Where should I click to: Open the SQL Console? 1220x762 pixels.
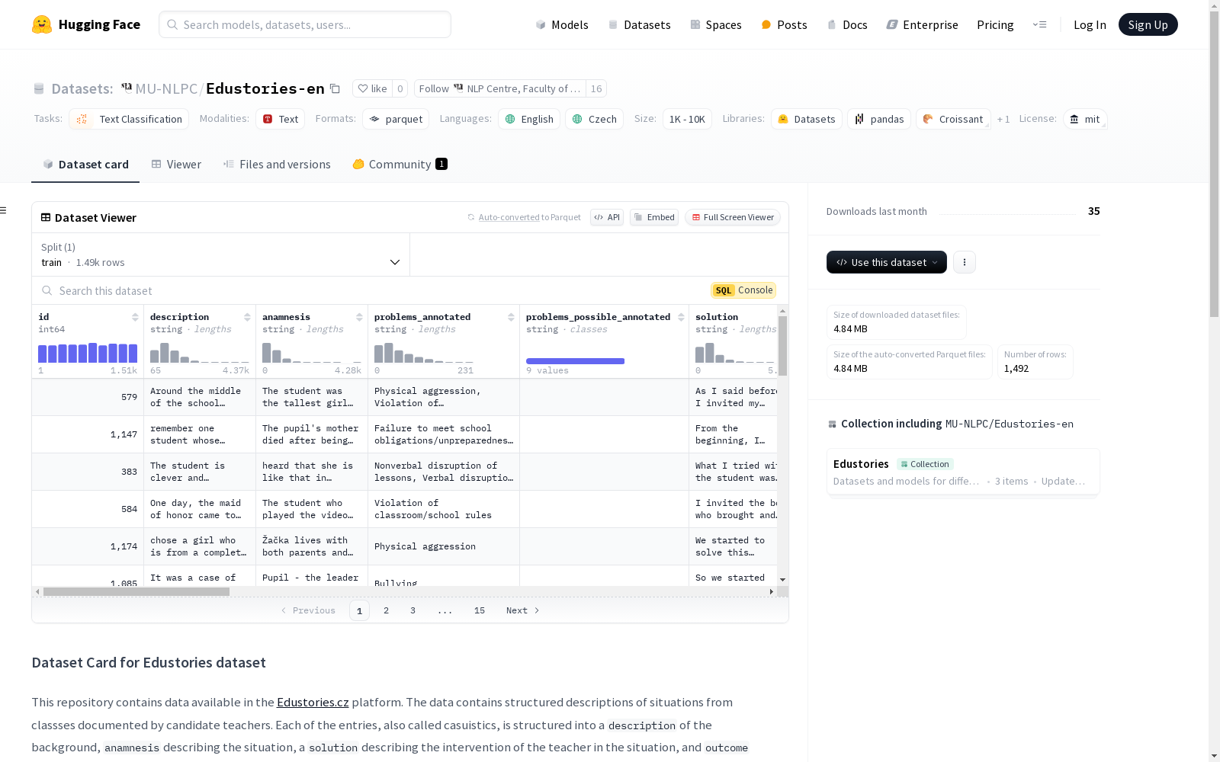pyautogui.click(x=743, y=290)
